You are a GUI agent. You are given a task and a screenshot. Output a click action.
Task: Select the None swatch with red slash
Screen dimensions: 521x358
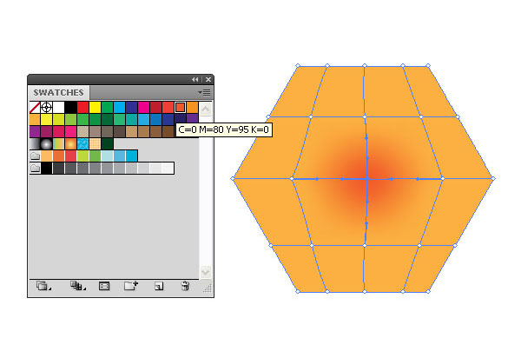tap(35, 108)
